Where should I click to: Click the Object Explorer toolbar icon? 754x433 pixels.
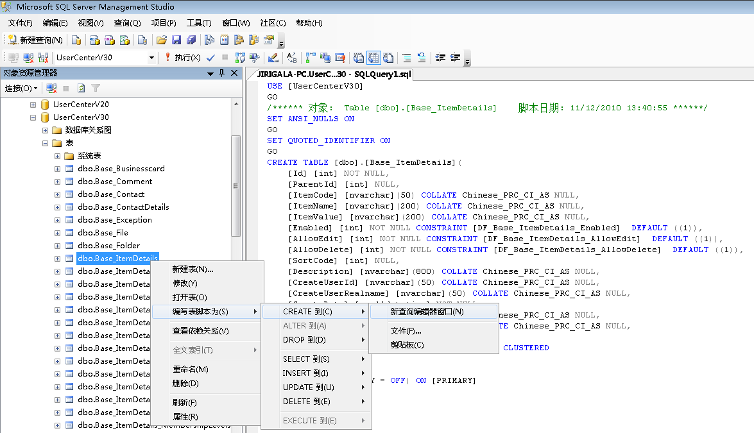239,40
